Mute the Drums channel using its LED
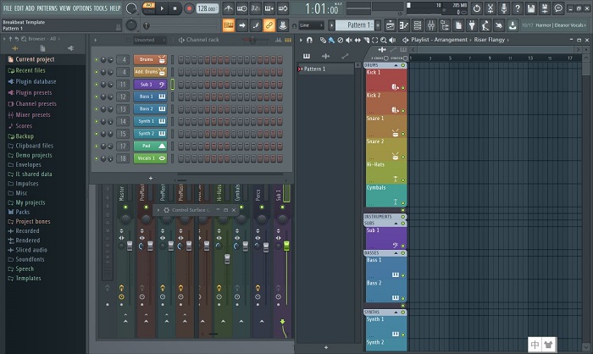 [x=96, y=60]
